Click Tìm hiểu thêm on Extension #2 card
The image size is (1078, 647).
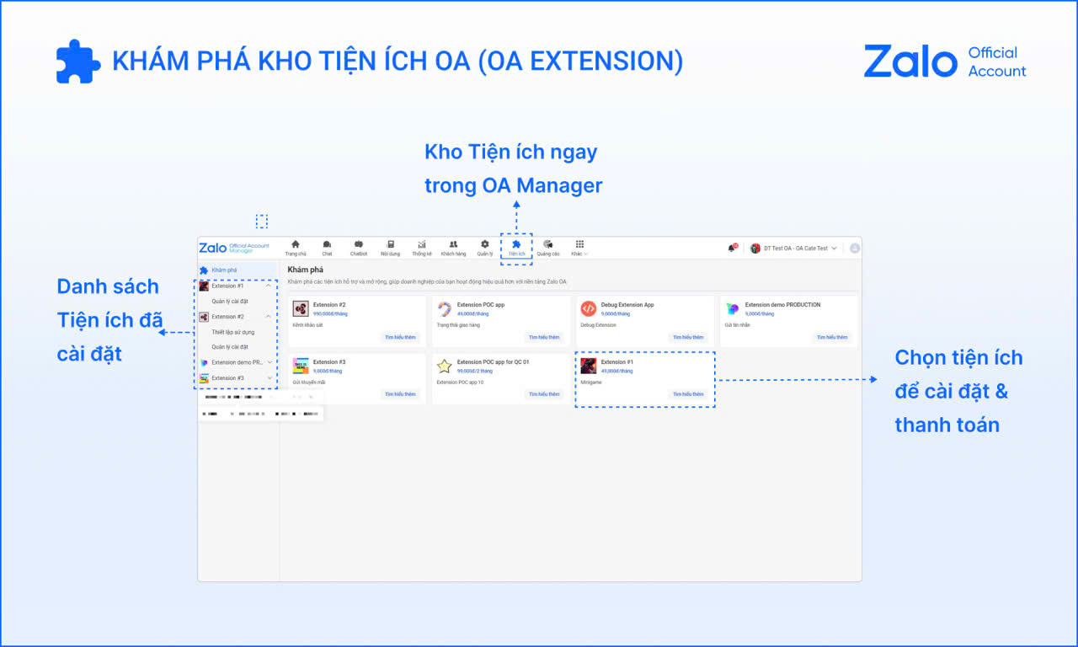pos(400,337)
